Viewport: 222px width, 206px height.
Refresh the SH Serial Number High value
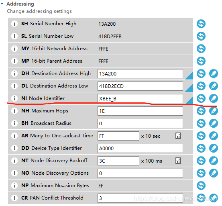click(201, 24)
